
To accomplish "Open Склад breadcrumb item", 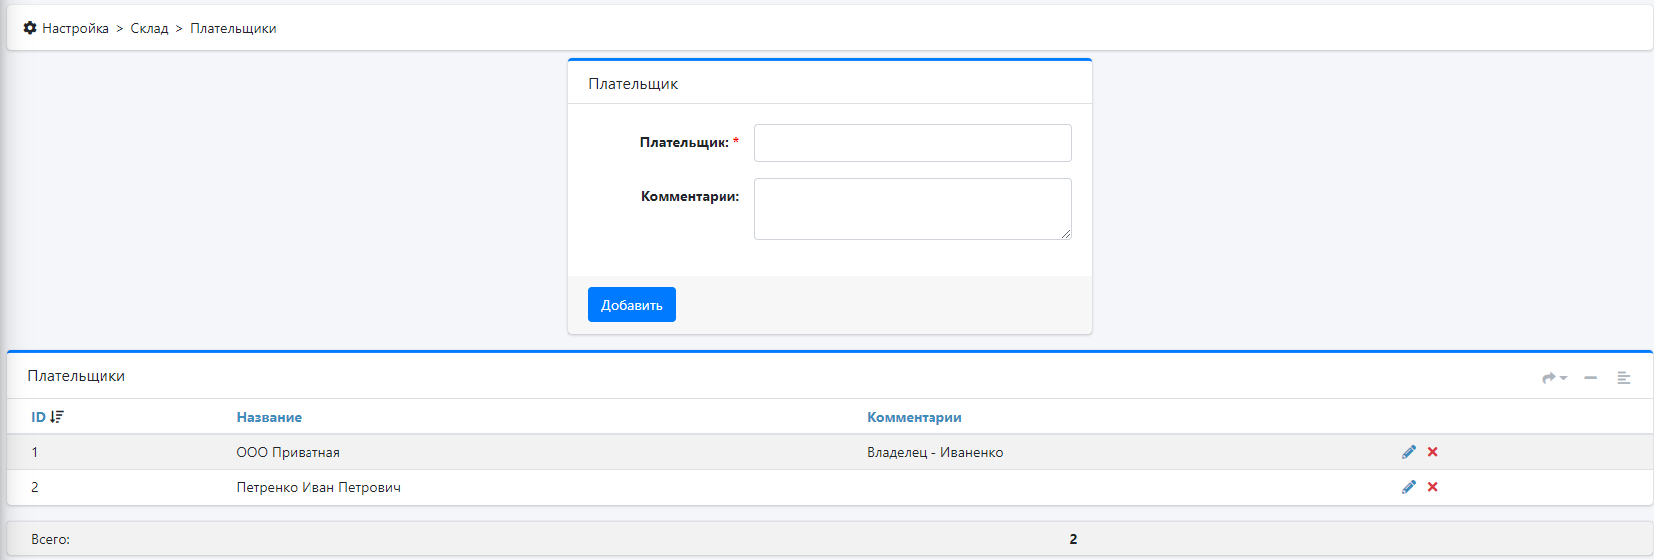I will (149, 28).
